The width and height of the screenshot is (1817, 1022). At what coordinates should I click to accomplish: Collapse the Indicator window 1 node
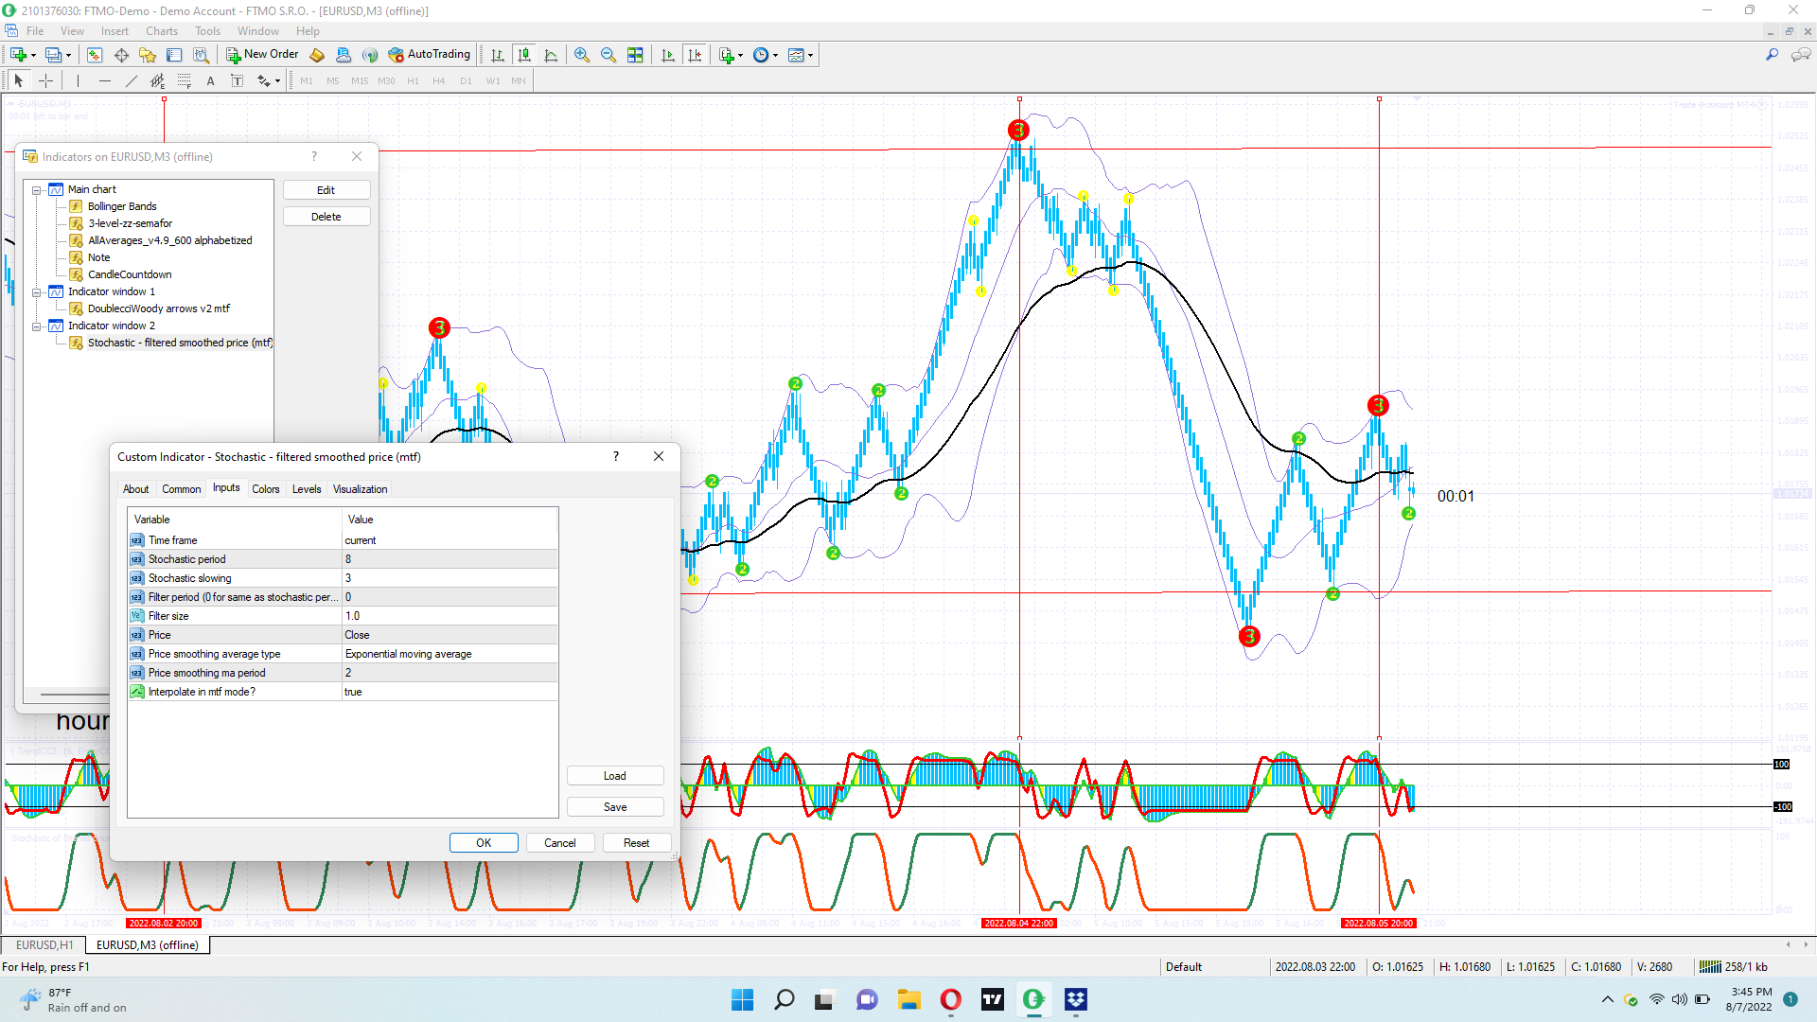point(37,292)
